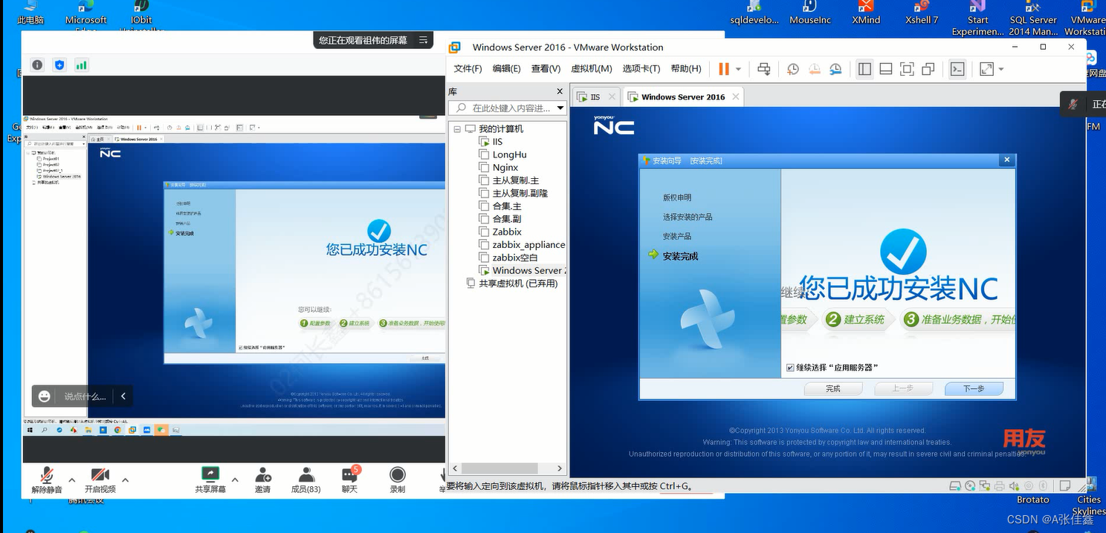
Task: Open the snapshot manager icon
Action: click(x=836, y=69)
